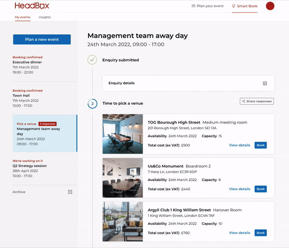Viewport: 289px width, 248px height.
Task: Click the Archive label
Action: coord(19,192)
